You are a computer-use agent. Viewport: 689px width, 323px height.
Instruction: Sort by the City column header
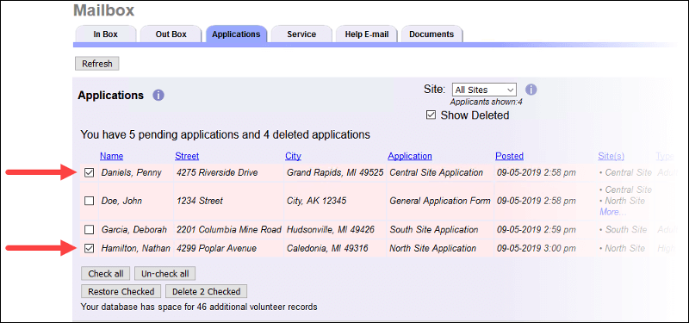click(x=293, y=156)
